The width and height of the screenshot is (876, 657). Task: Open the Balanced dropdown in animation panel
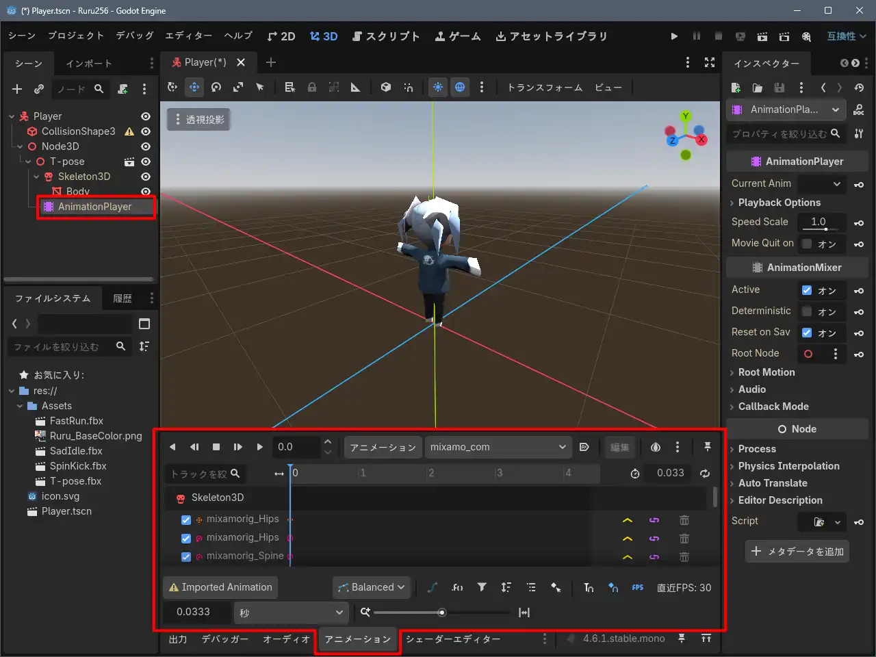pyautogui.click(x=372, y=587)
